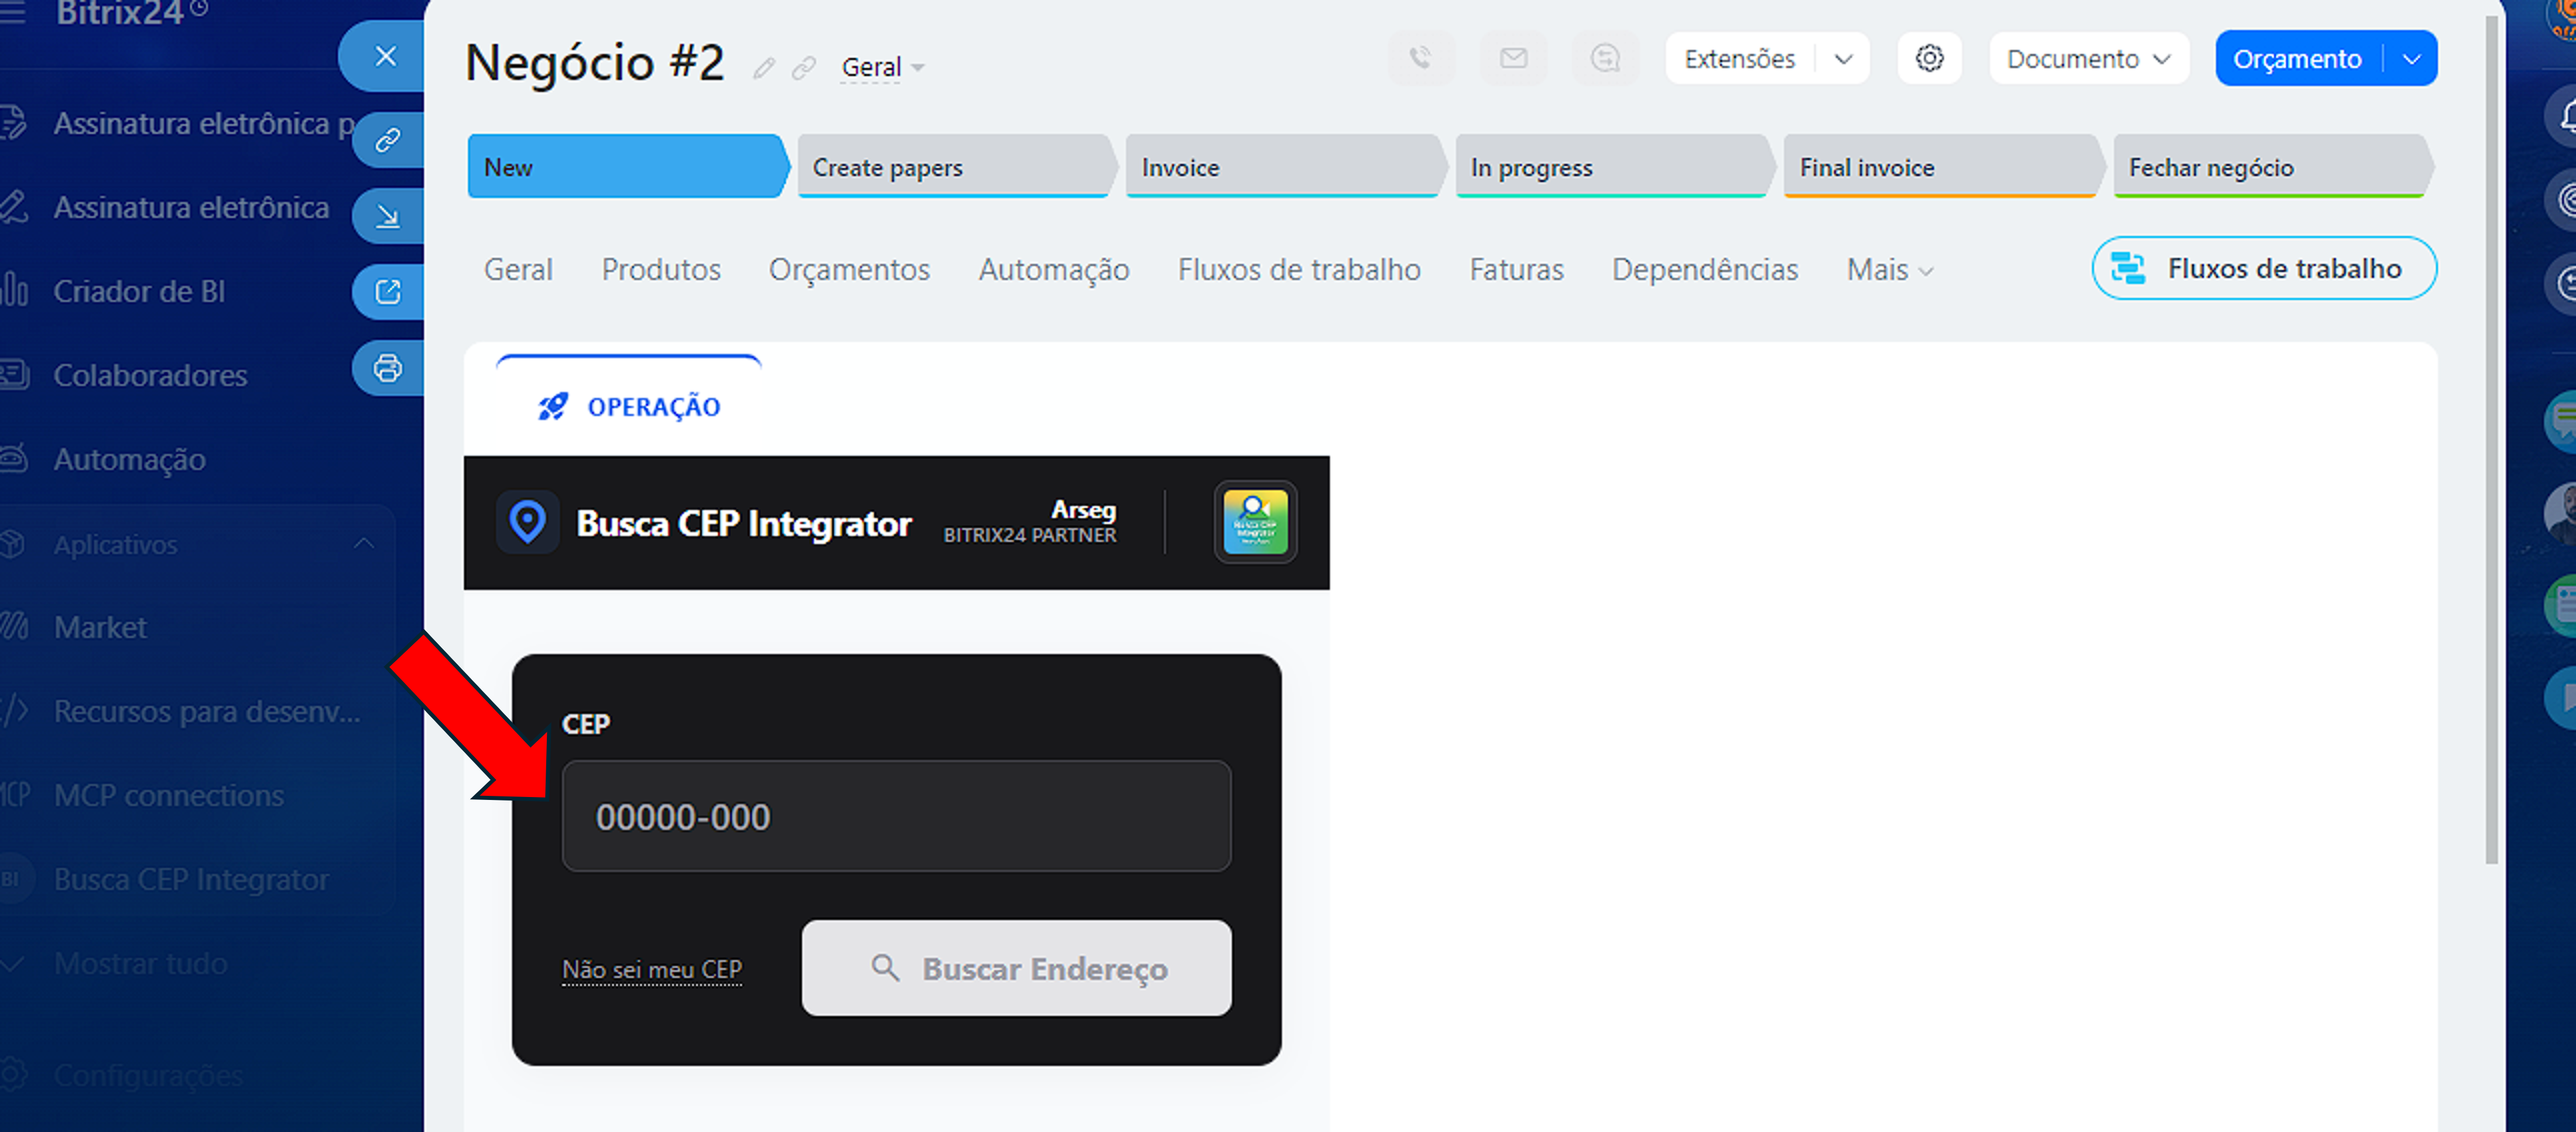Click the Buscar Endereço button
Screen dimensions: 2576x1132
coord(1016,968)
